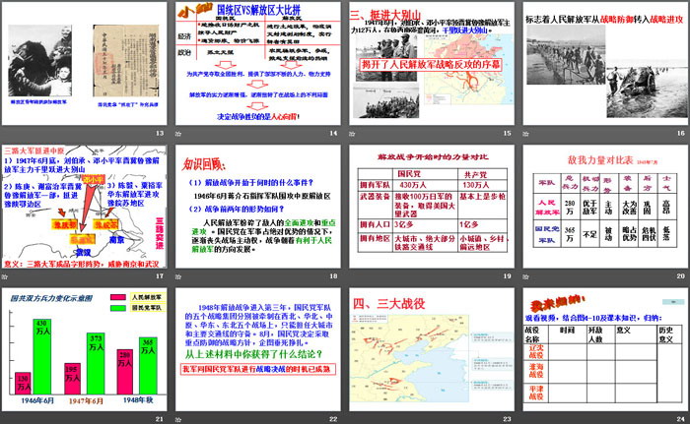This screenshot has height=424, width=690.
Task: Click slide number 13 label
Action: pyautogui.click(x=160, y=133)
